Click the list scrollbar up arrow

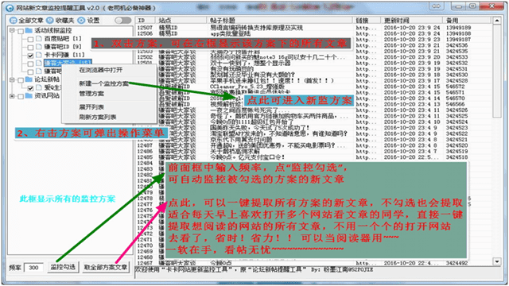[x=496, y=21]
